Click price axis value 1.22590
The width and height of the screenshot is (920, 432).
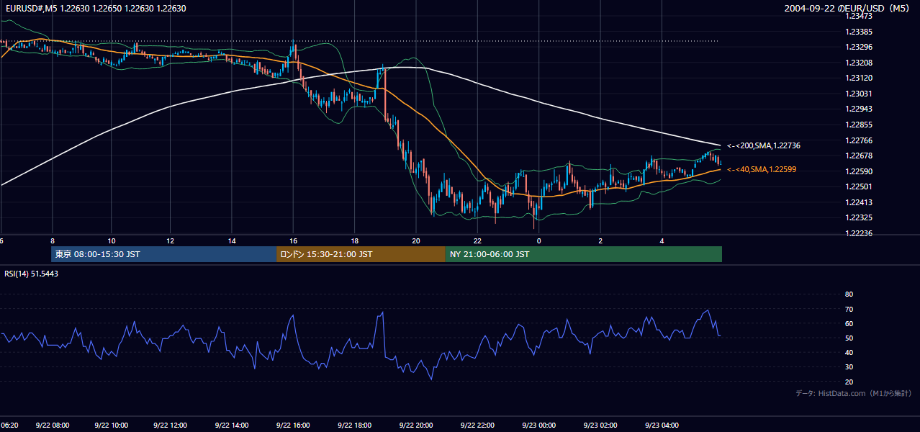click(859, 171)
